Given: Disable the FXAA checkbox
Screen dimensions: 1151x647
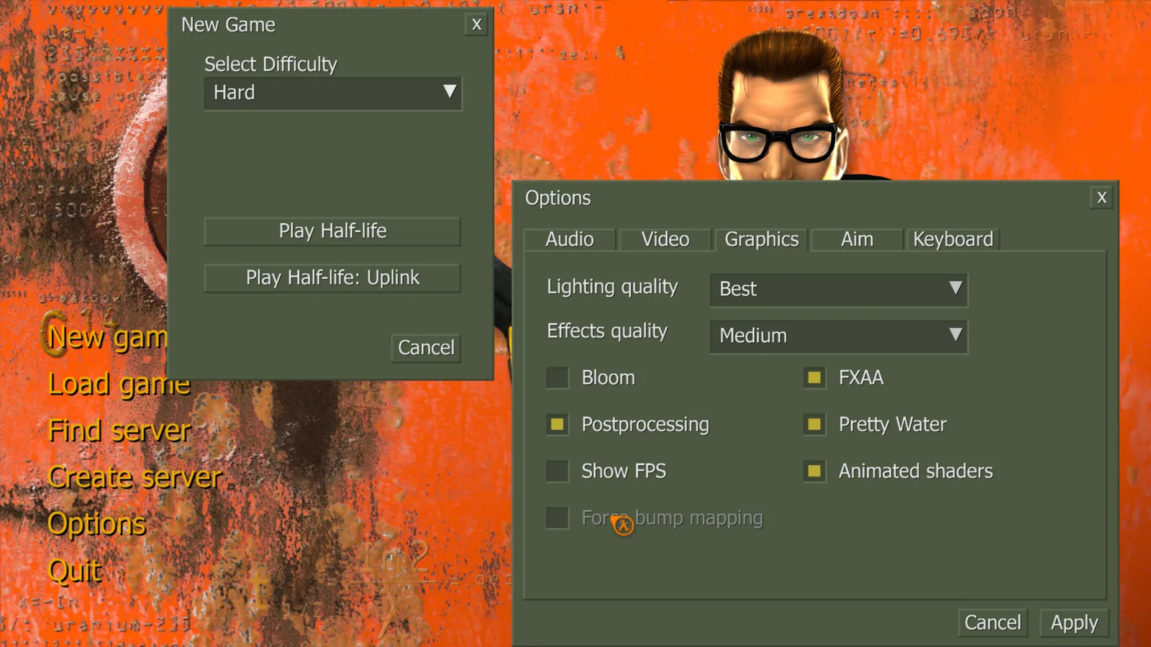Looking at the screenshot, I should 814,377.
